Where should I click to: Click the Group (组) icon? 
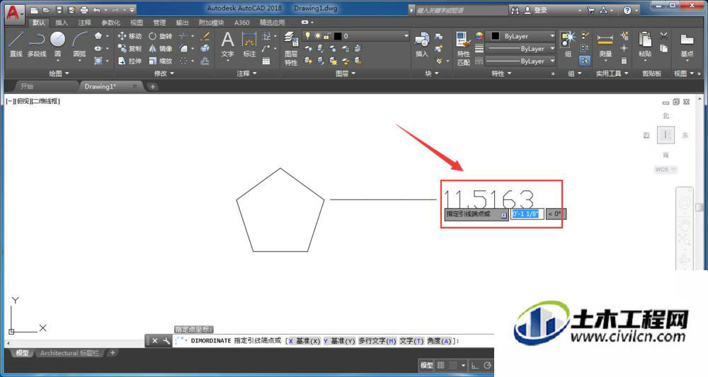[x=568, y=44]
